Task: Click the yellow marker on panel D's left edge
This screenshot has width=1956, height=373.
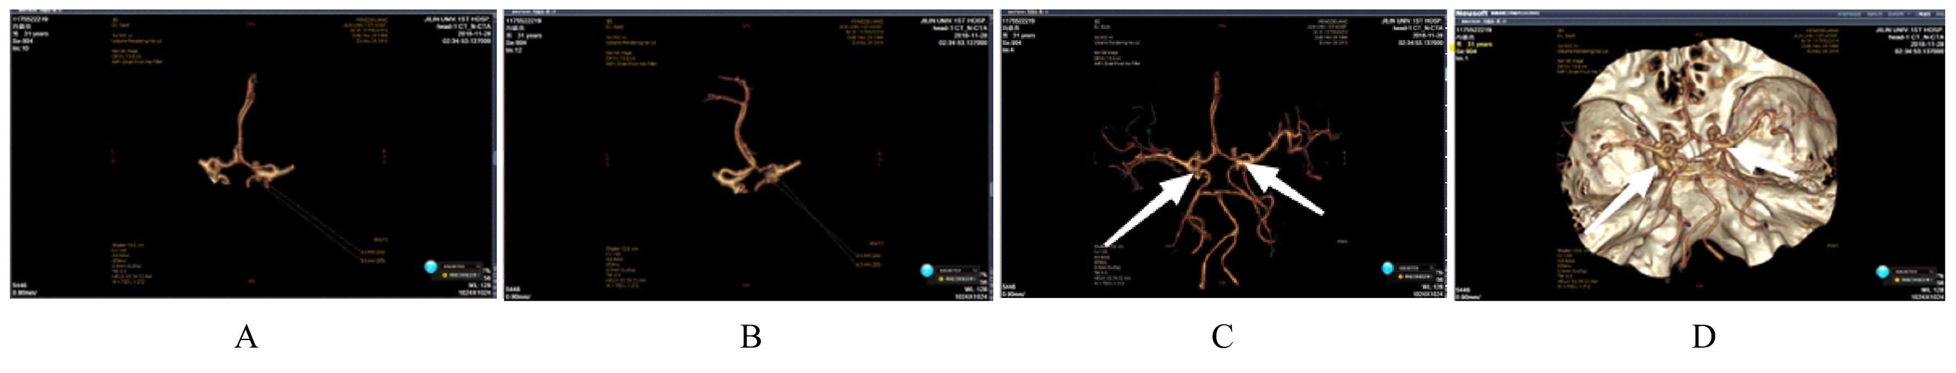Action: 1452,47
